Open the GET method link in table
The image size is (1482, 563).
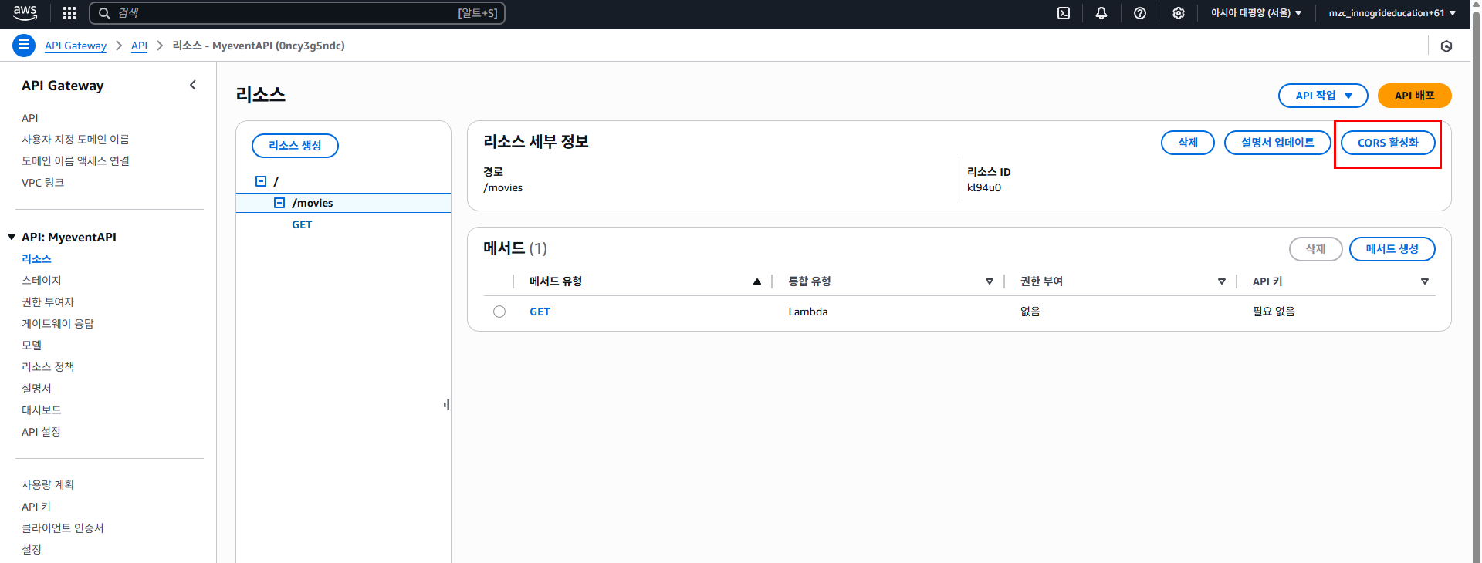(x=540, y=312)
